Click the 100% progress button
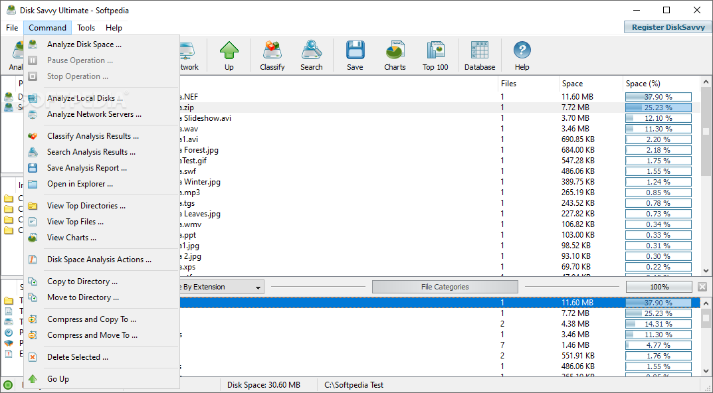 659,287
